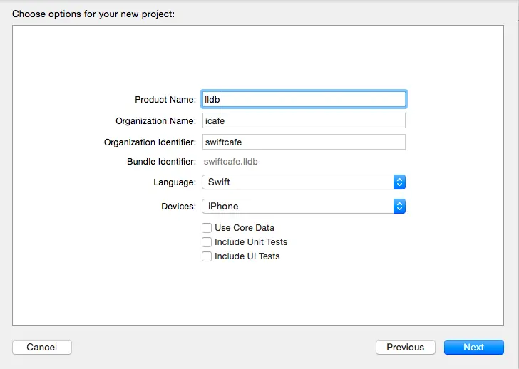
Task: Click the blue arrows on Language popup
Action: pos(399,182)
